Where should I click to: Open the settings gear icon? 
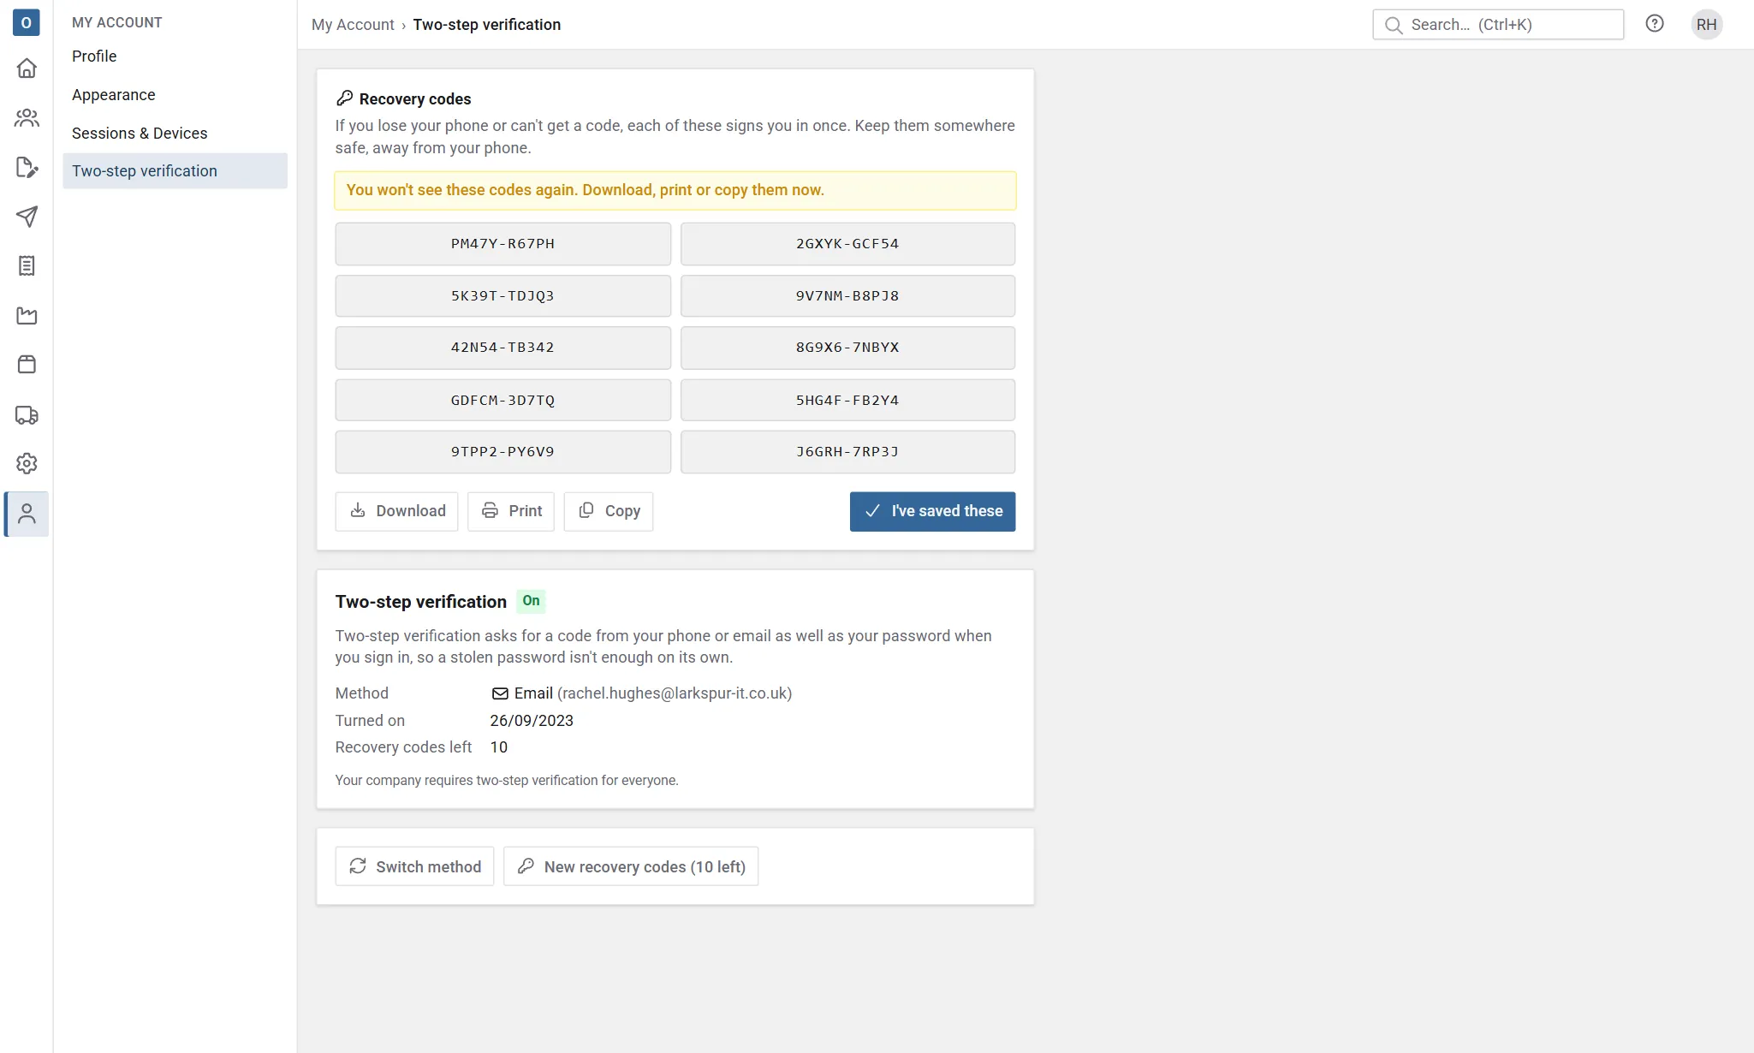pos(27,464)
